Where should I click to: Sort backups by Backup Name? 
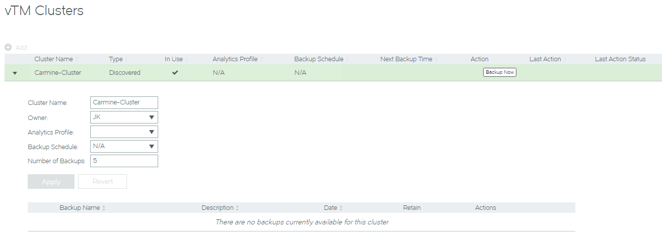tap(80, 208)
